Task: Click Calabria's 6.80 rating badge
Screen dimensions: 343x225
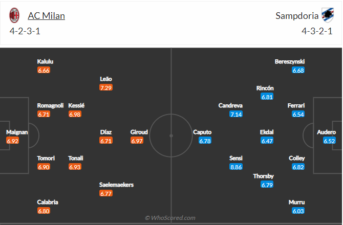Action: 44,211
